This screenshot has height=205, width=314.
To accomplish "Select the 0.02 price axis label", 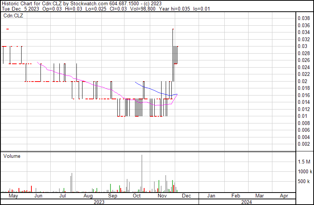I will [x=302, y=81].
